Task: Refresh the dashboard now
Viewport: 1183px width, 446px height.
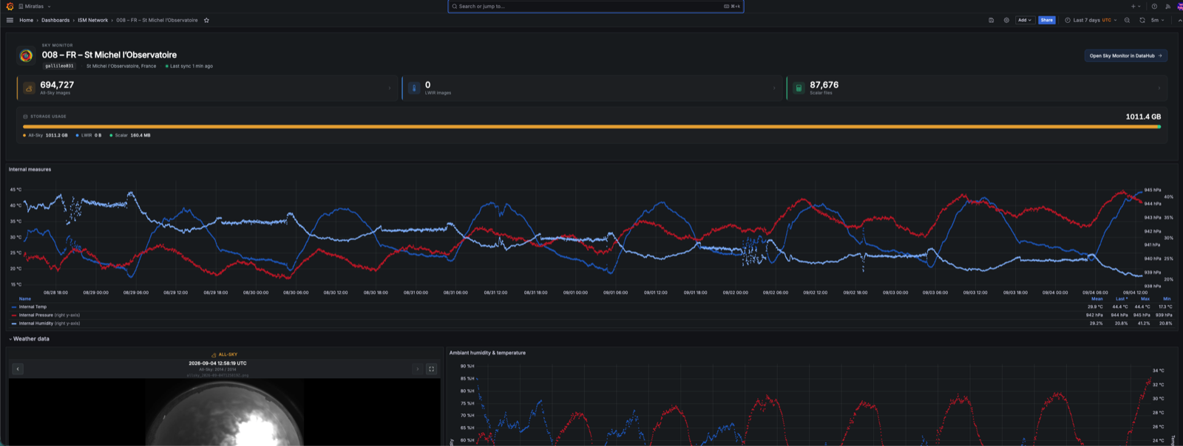Action: tap(1142, 20)
